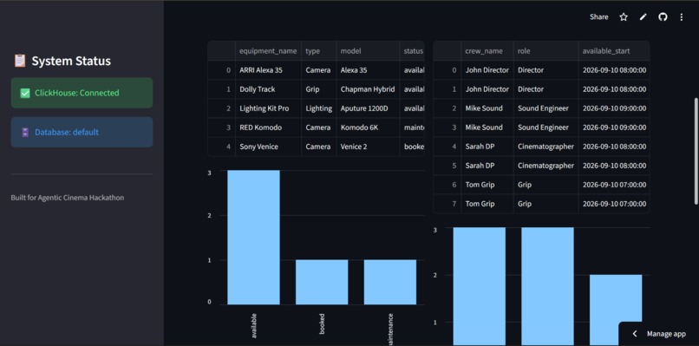The width and height of the screenshot is (699, 346).
Task: Select the Sony Venice cell
Action: click(x=268, y=147)
